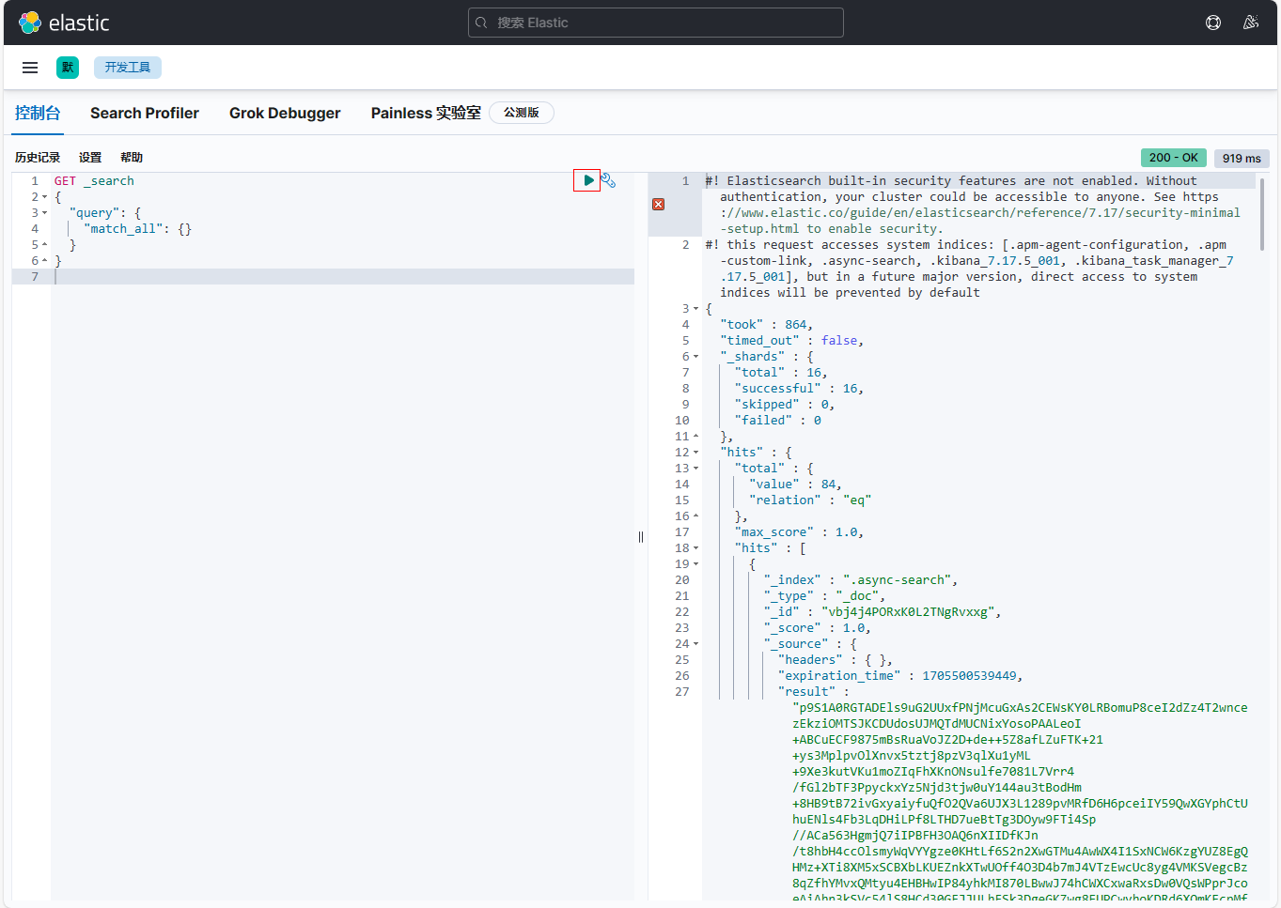Open the hamburger navigation menu

coord(30,68)
